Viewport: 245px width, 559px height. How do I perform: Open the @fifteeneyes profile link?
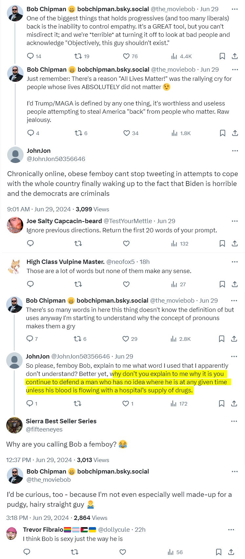point(44,430)
